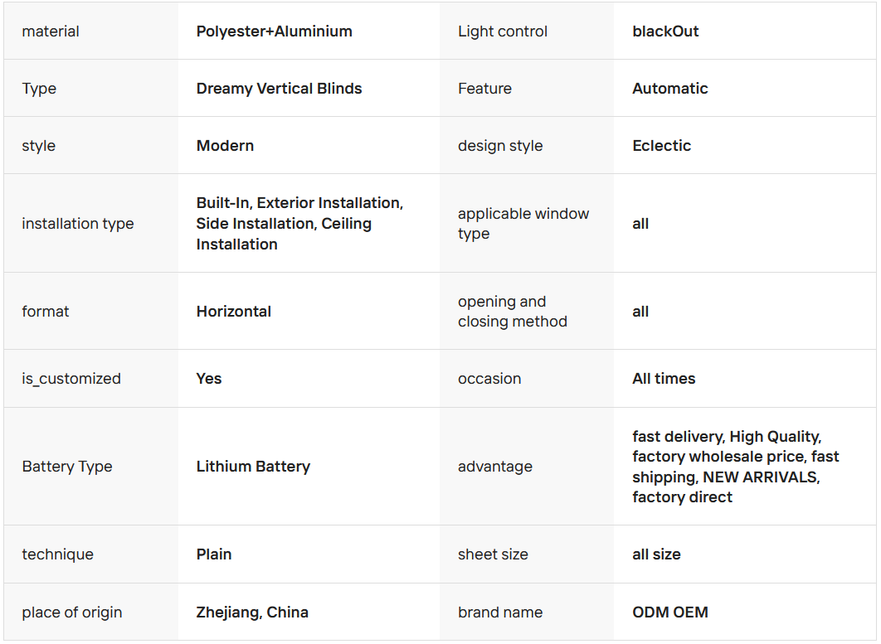This screenshot has height=644, width=881.
Task: Click the 'Yes' is_customized value
Action: (x=209, y=379)
